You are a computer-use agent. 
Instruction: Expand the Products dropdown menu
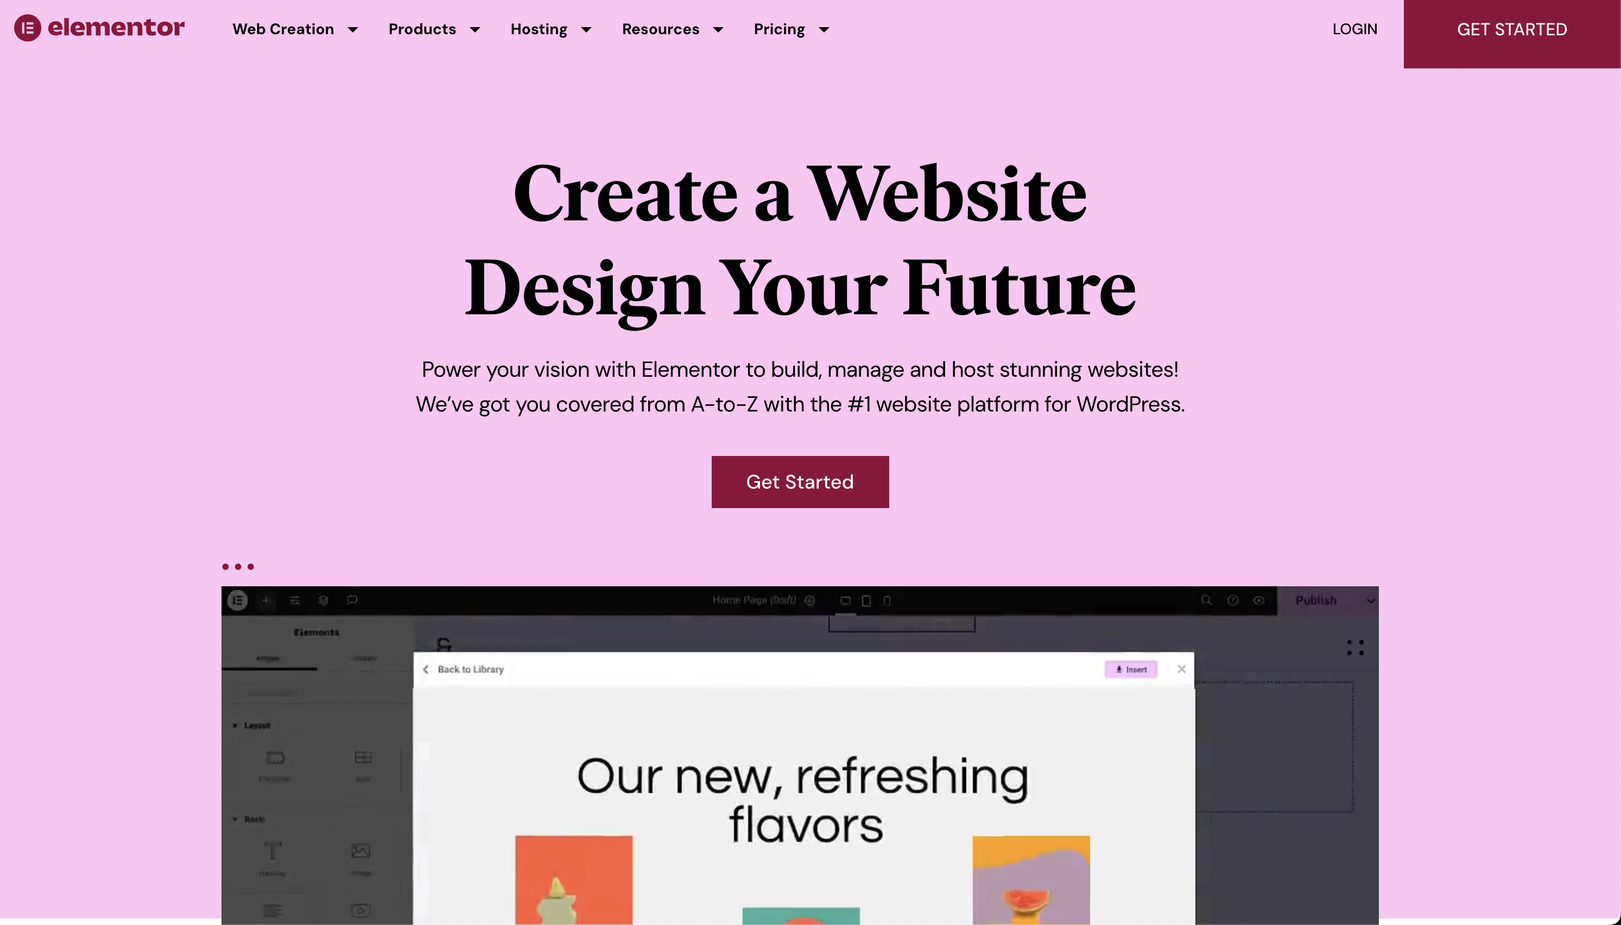click(434, 29)
